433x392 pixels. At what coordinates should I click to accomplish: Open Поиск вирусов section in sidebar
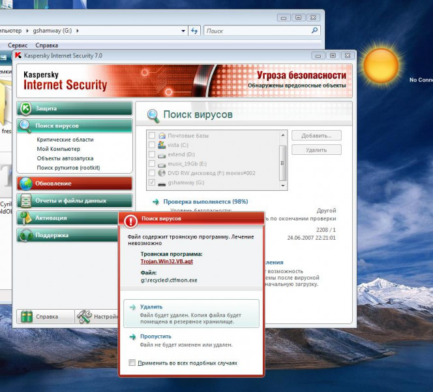tap(74, 126)
